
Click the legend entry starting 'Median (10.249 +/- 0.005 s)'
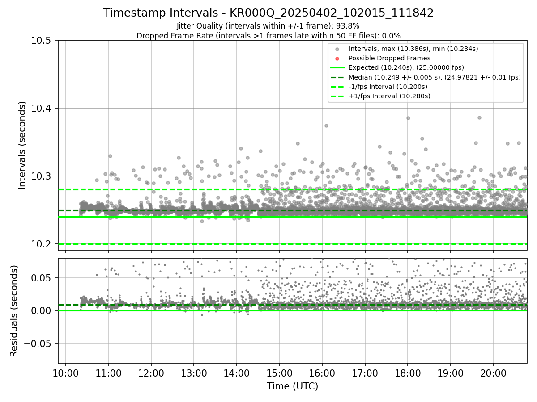click(435, 77)
